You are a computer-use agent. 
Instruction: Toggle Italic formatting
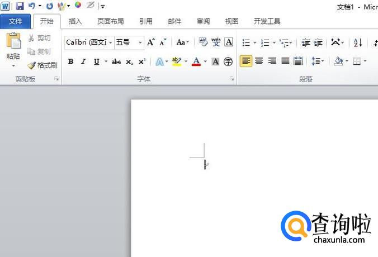coord(83,61)
